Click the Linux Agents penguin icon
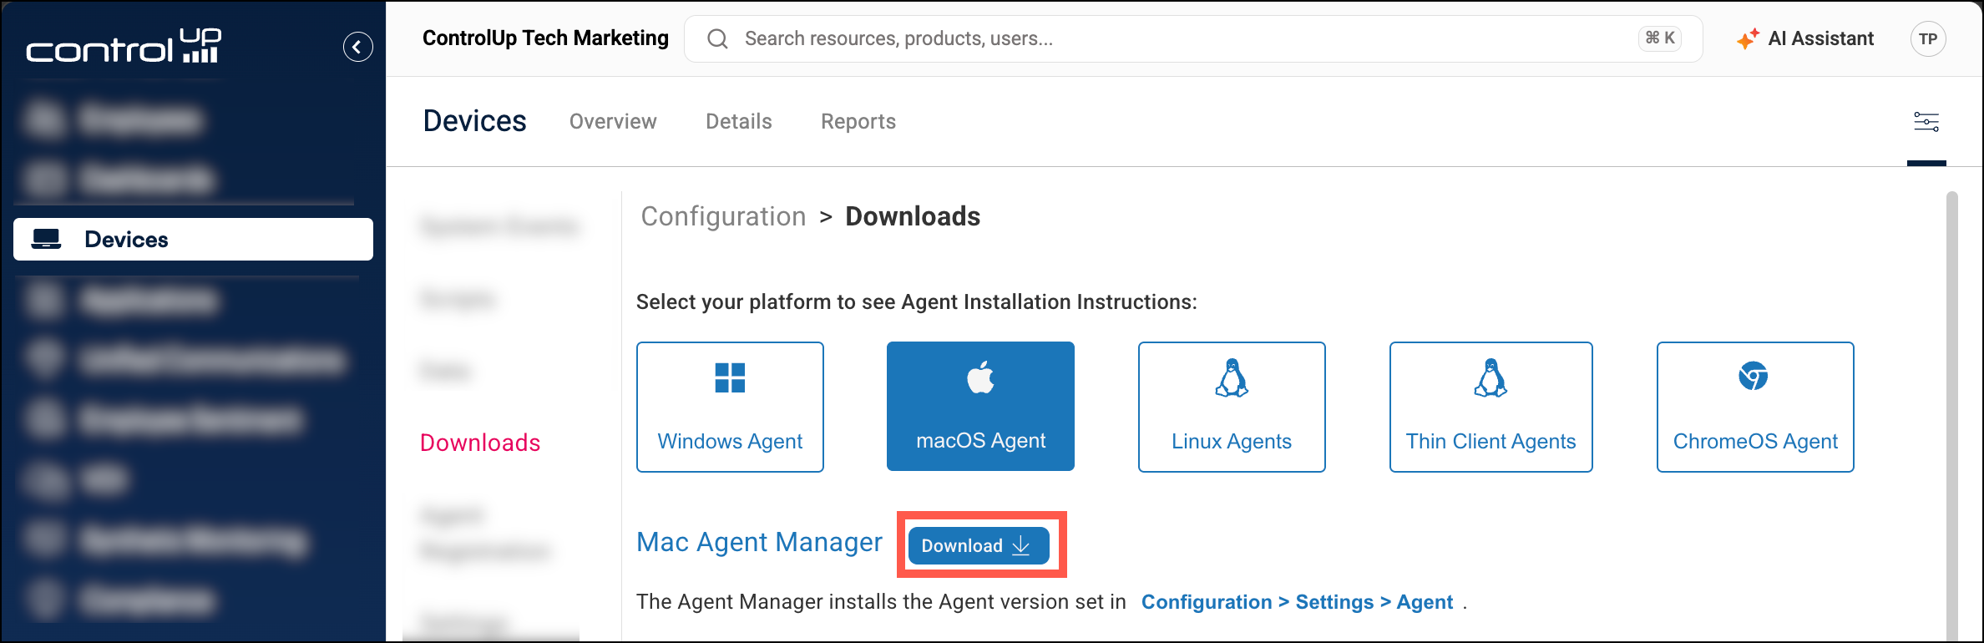 click(x=1232, y=377)
